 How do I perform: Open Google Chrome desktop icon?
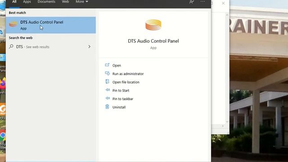pos(3,135)
